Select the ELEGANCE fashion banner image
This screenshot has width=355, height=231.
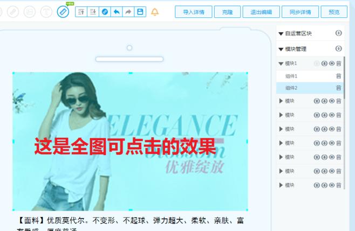(130, 142)
